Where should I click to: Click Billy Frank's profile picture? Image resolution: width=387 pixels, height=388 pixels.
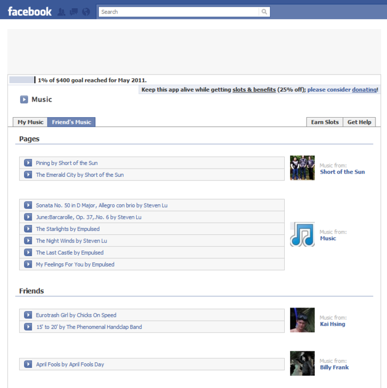(x=302, y=363)
